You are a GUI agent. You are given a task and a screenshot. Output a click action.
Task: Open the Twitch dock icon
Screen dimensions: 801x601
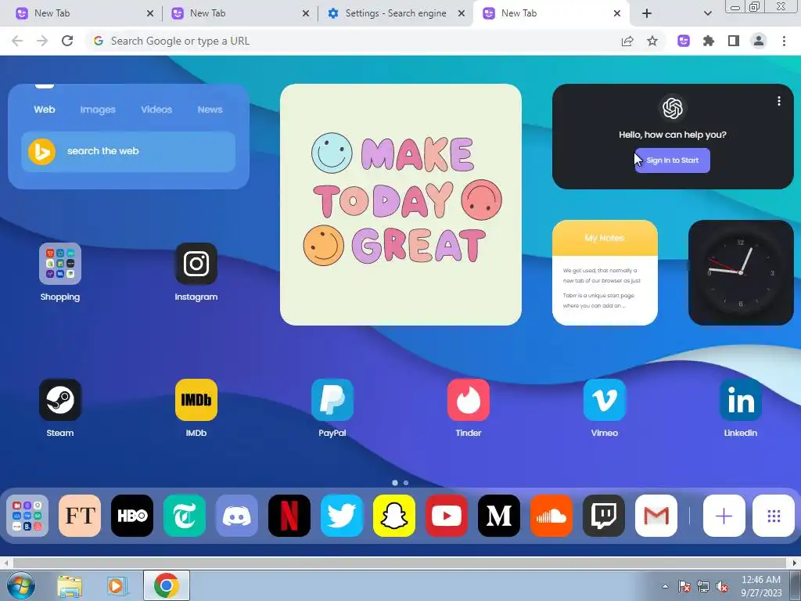point(604,516)
